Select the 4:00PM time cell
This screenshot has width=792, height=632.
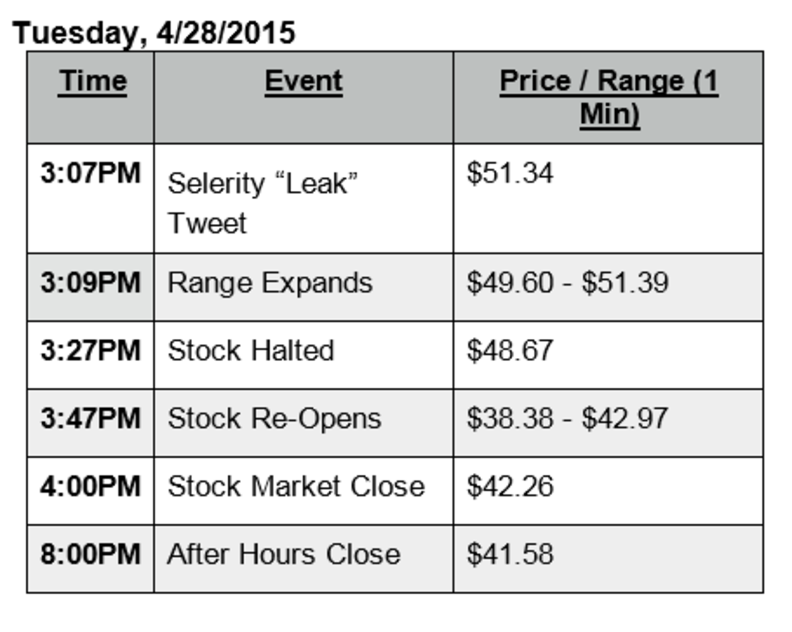90,487
